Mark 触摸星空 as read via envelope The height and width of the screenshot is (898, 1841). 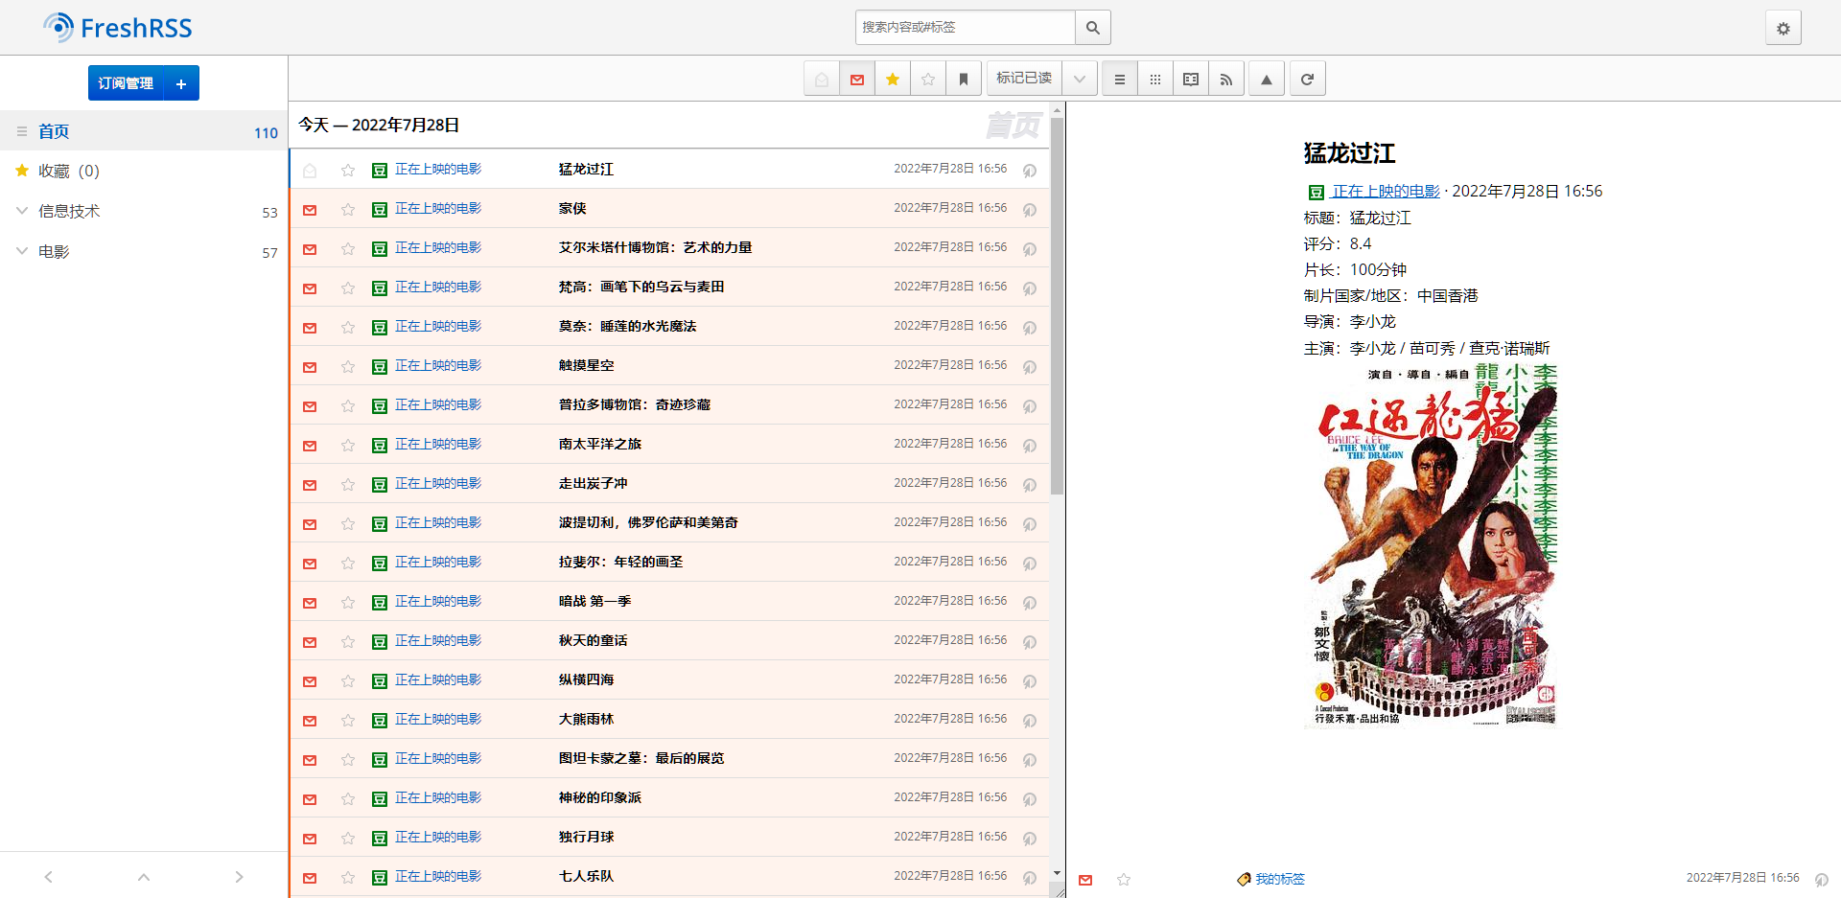(310, 367)
